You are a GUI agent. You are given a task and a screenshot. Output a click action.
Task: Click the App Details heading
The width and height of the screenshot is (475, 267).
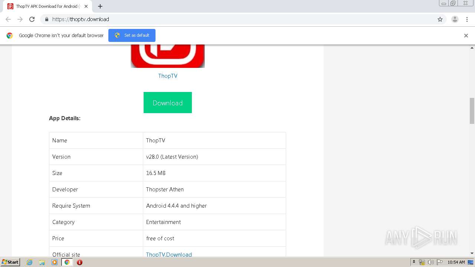coord(65,118)
